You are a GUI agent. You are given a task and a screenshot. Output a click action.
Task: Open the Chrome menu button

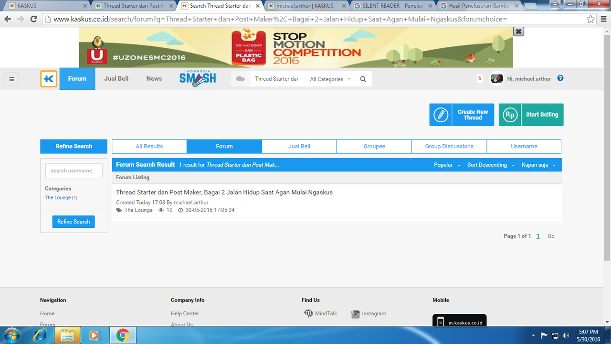603,19
